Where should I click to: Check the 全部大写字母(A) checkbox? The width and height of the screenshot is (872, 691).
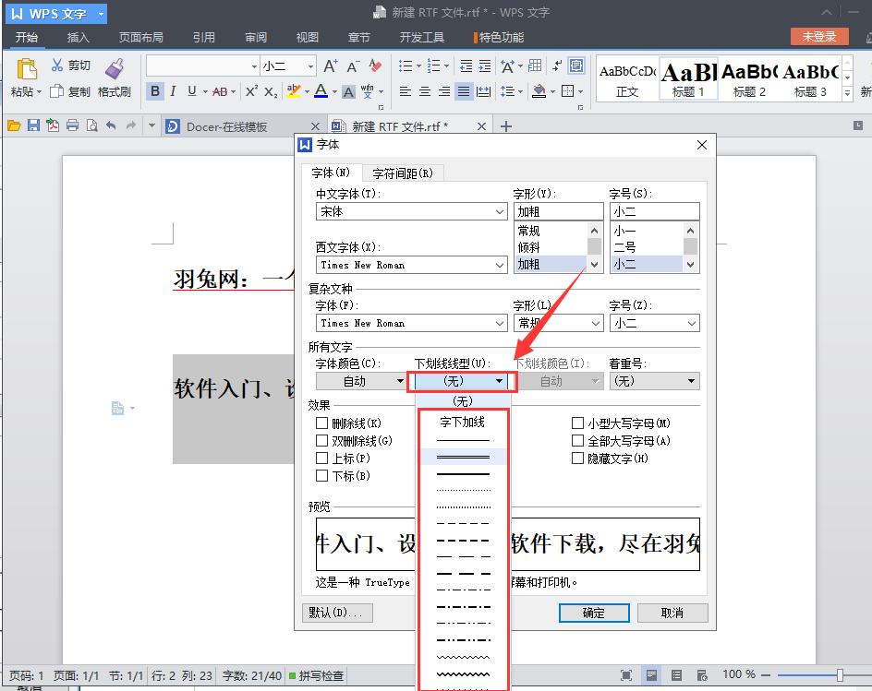point(578,440)
